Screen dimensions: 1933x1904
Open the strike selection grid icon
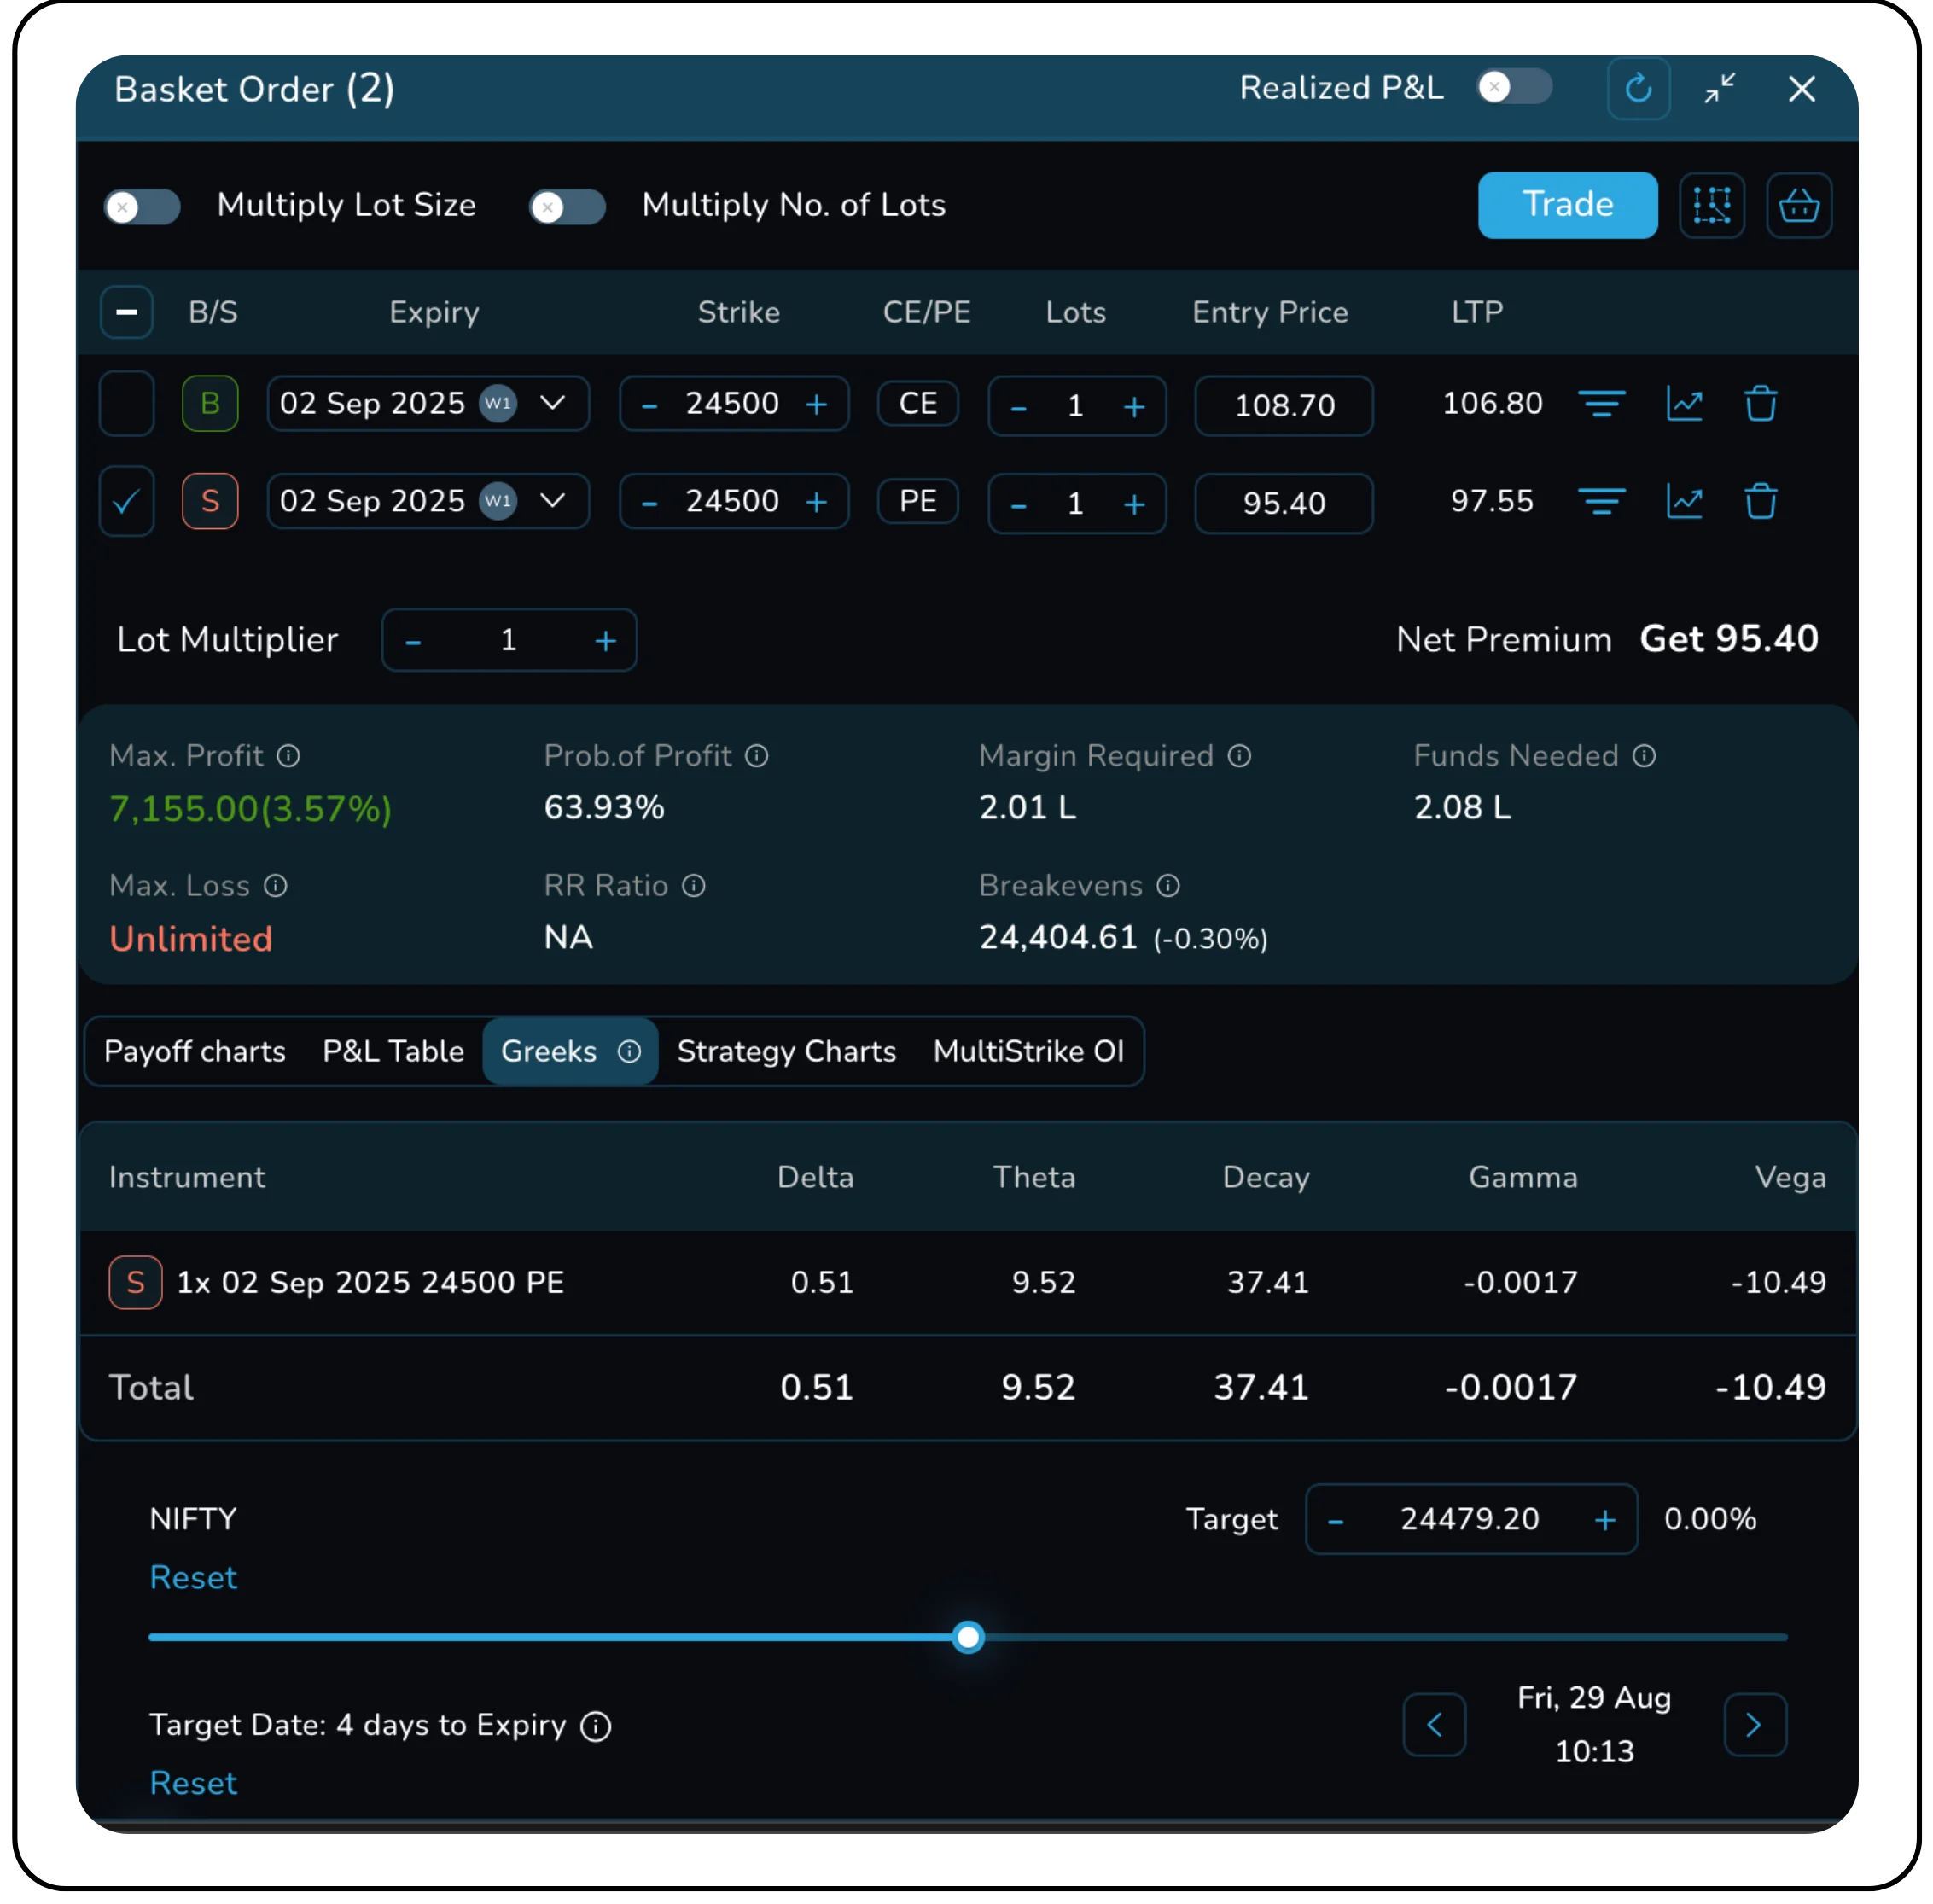click(x=1711, y=205)
